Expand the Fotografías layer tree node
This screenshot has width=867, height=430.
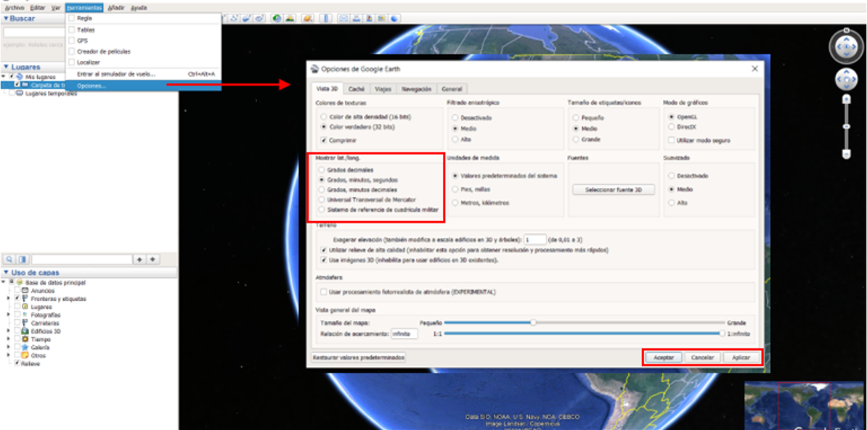(x=9, y=315)
